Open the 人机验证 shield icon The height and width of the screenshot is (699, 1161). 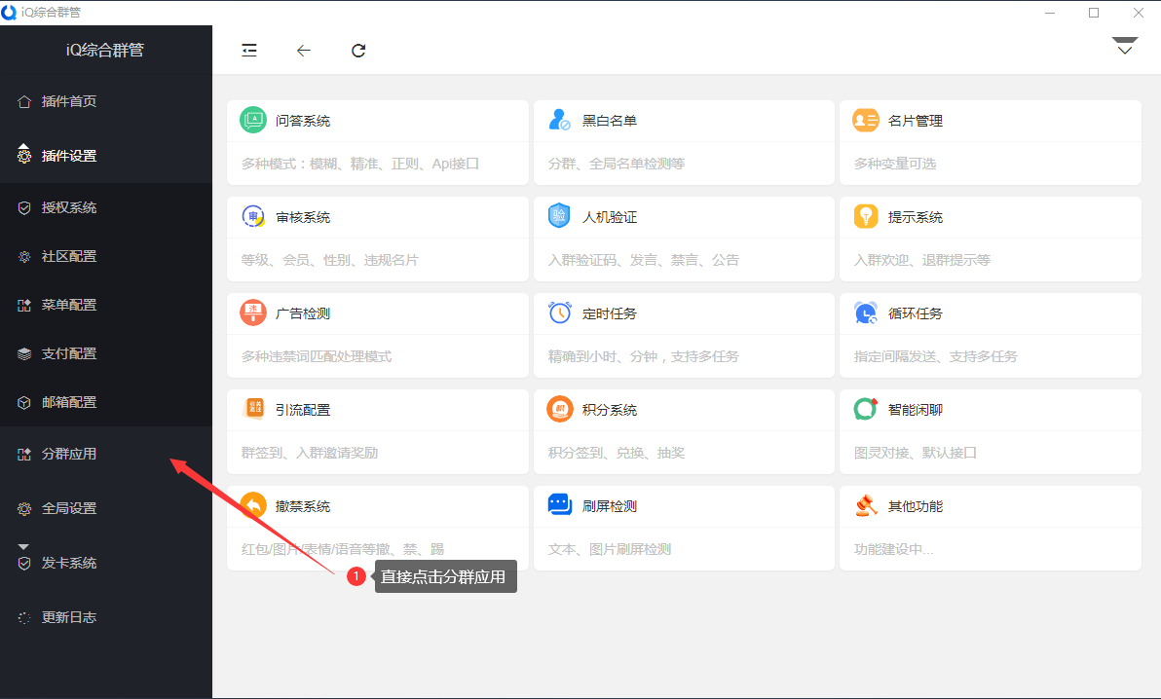tap(559, 216)
